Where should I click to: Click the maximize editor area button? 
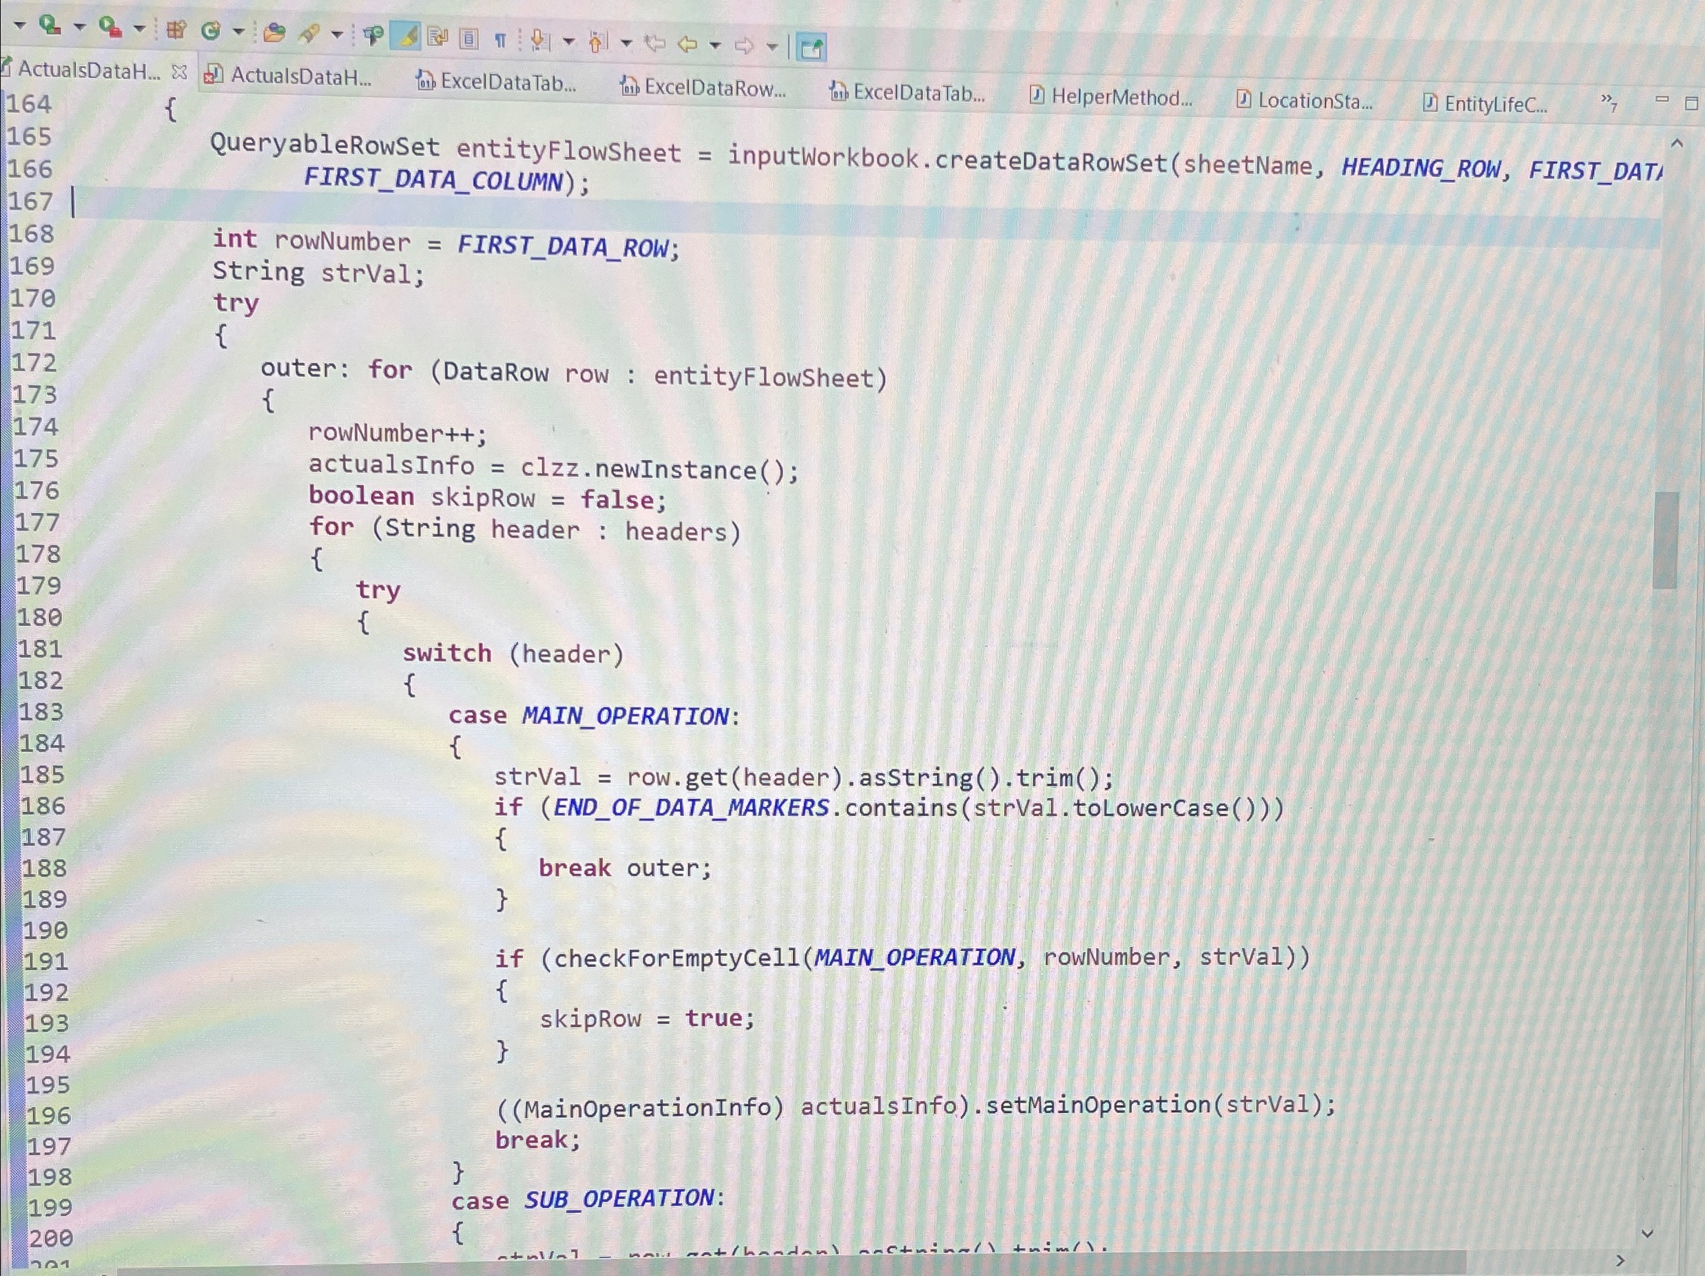coord(1691,103)
